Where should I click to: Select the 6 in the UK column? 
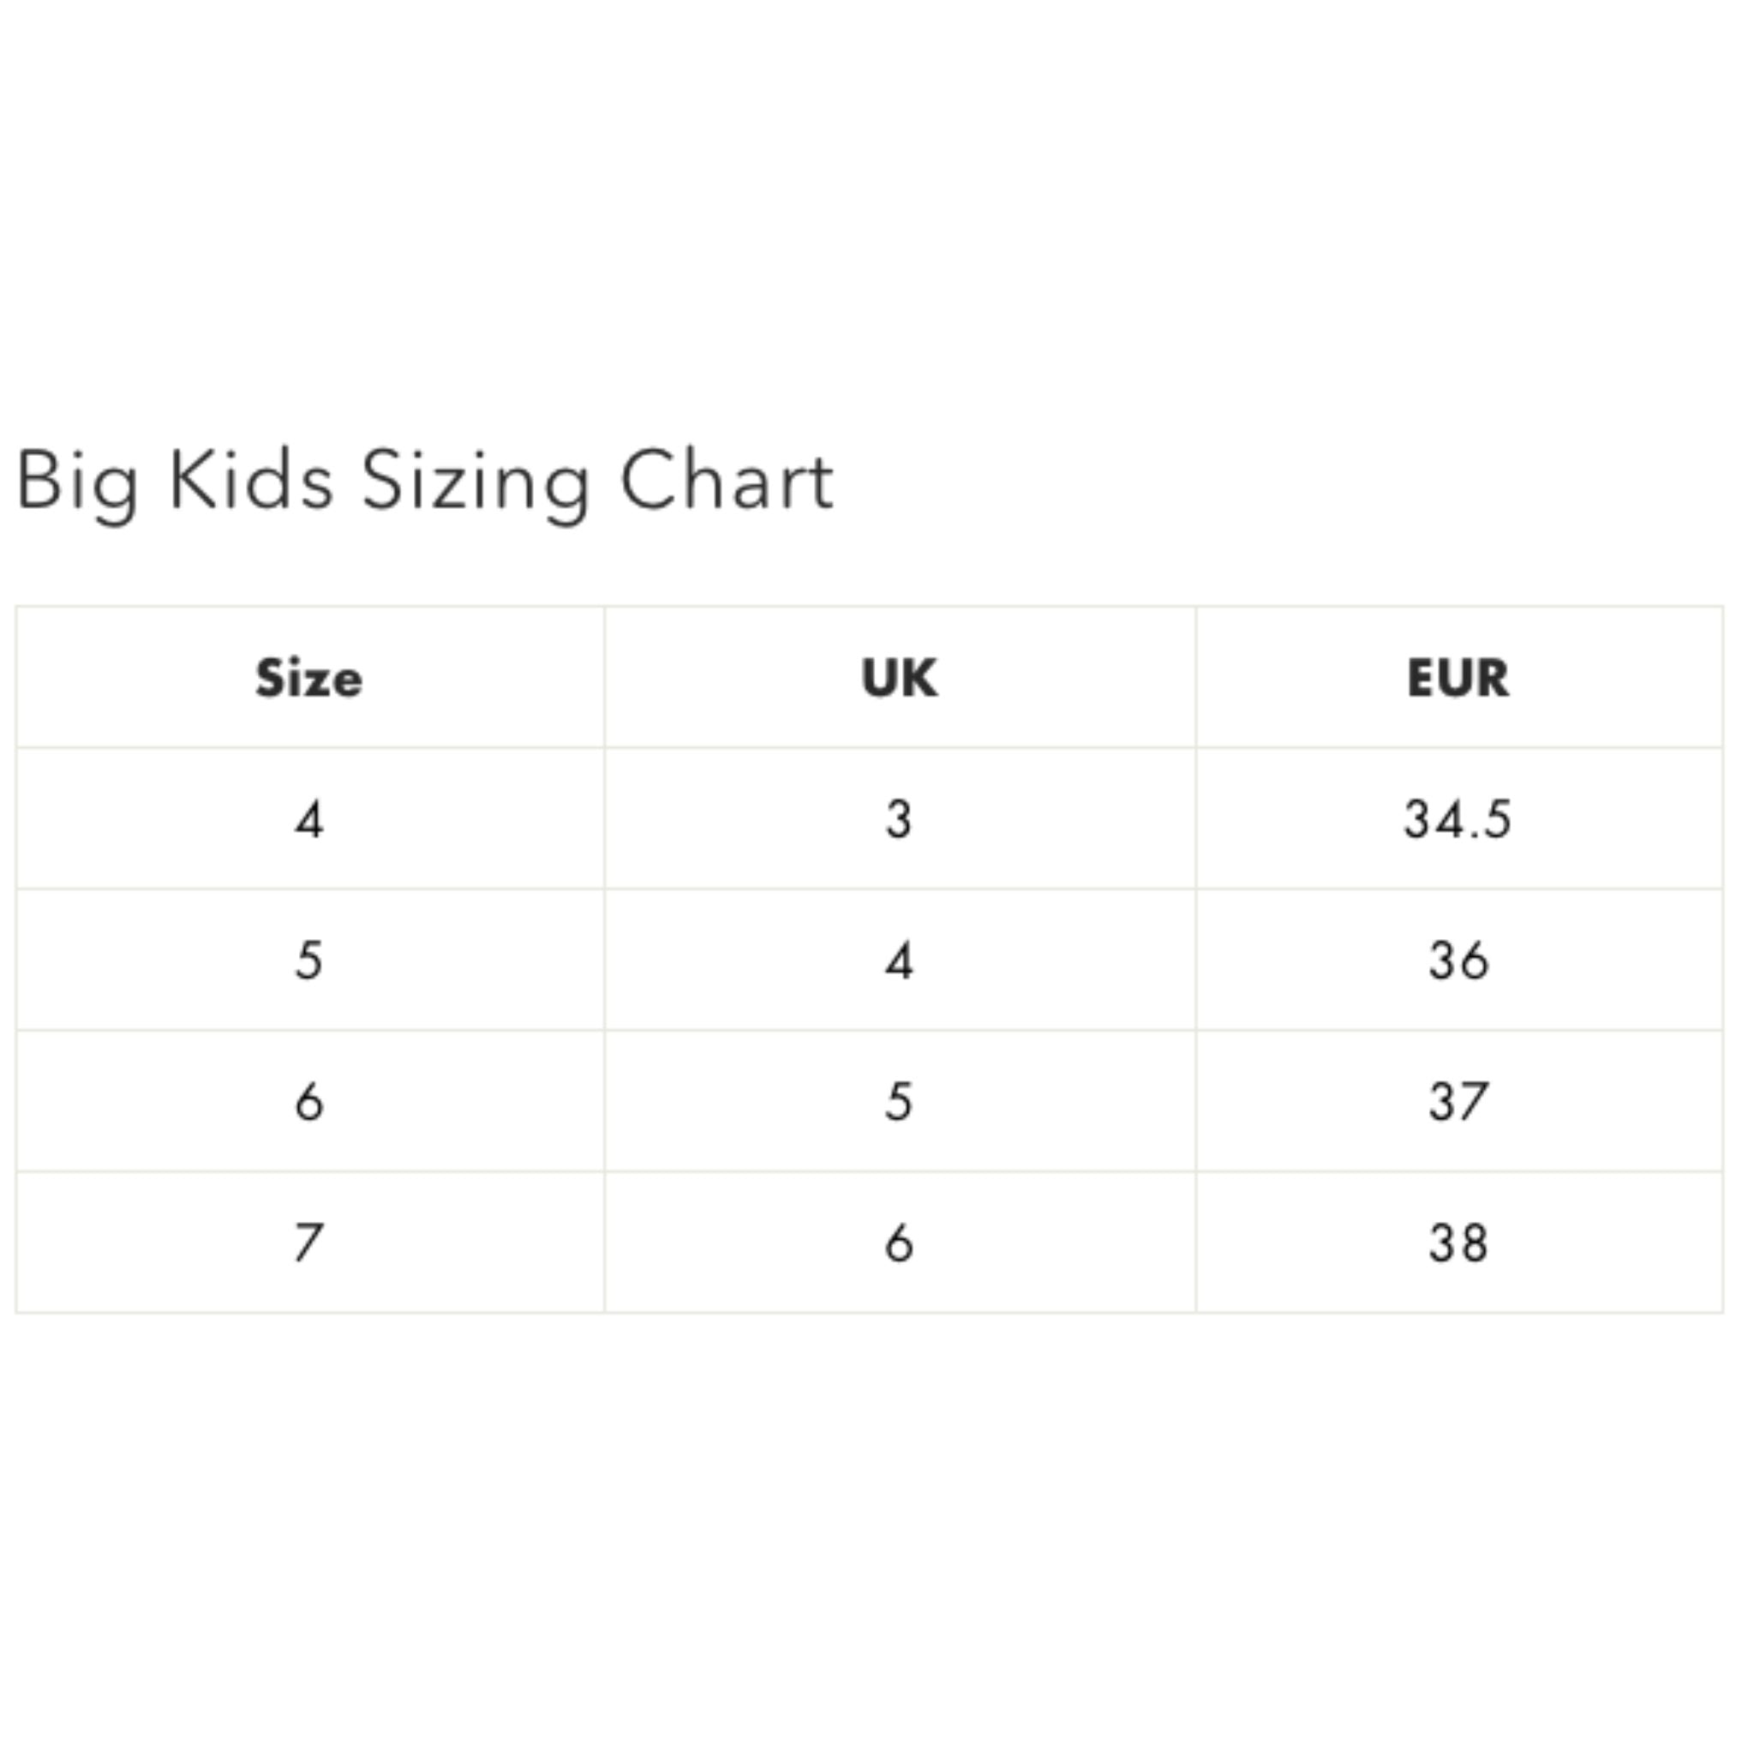[900, 1243]
